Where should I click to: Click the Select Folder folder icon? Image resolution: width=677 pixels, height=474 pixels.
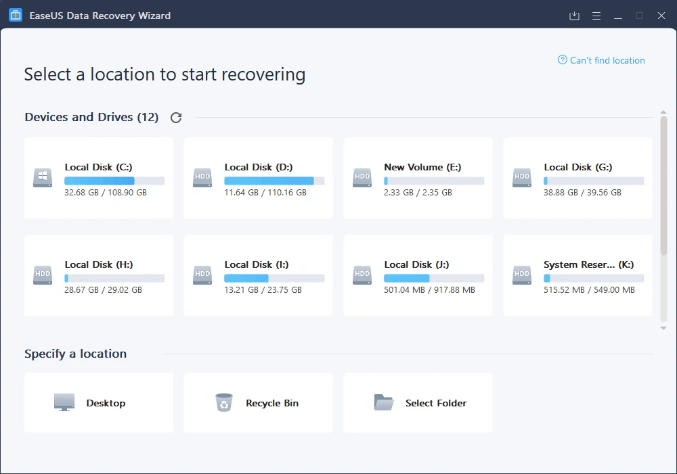click(384, 402)
